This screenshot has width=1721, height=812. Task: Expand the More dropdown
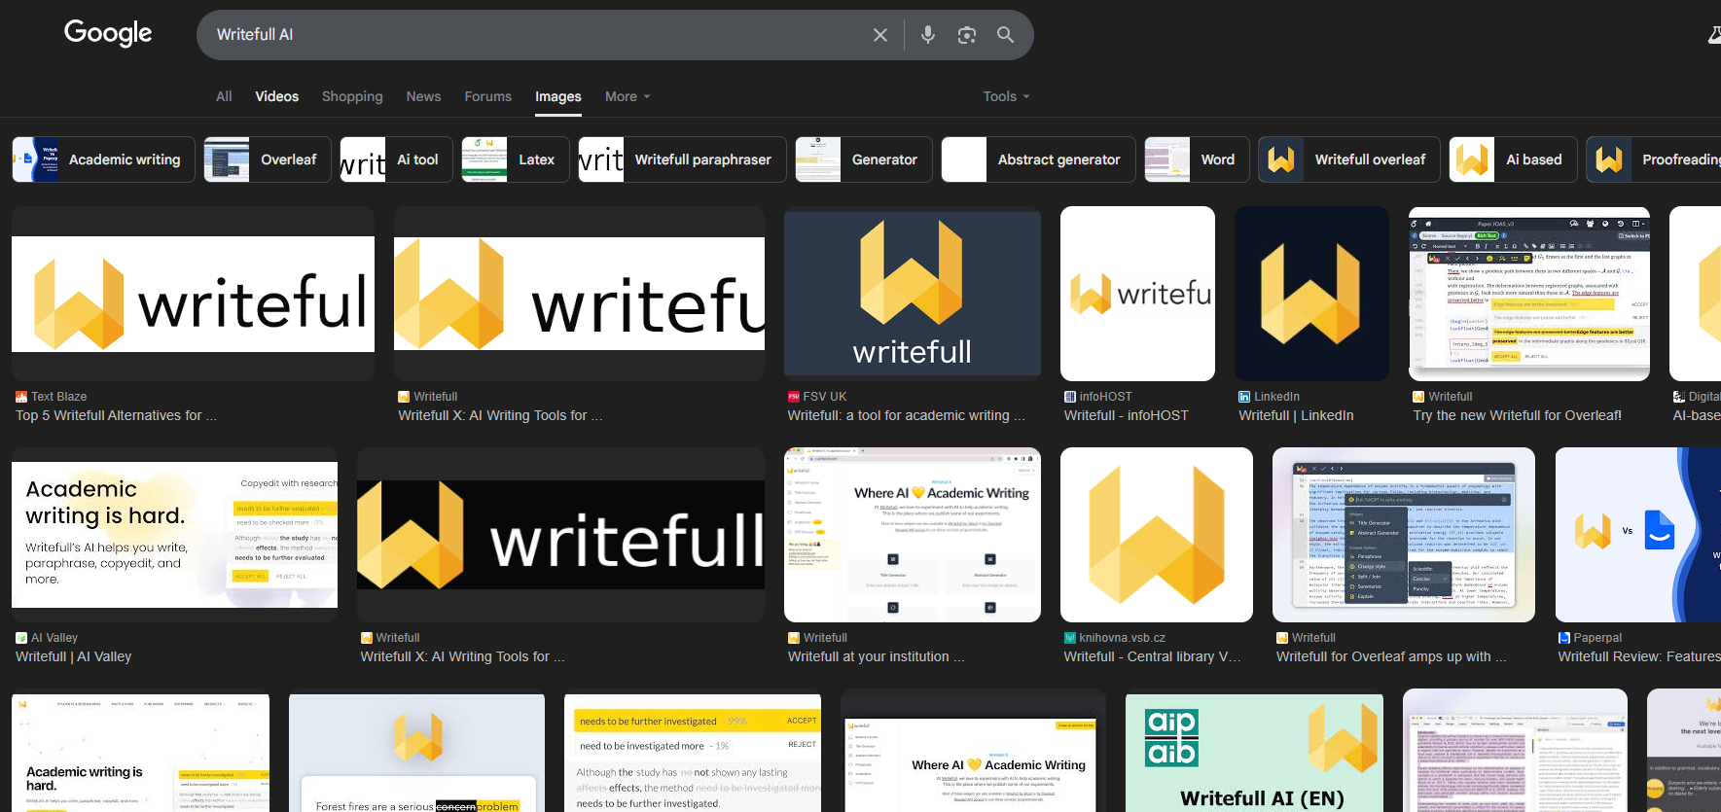[x=627, y=96]
